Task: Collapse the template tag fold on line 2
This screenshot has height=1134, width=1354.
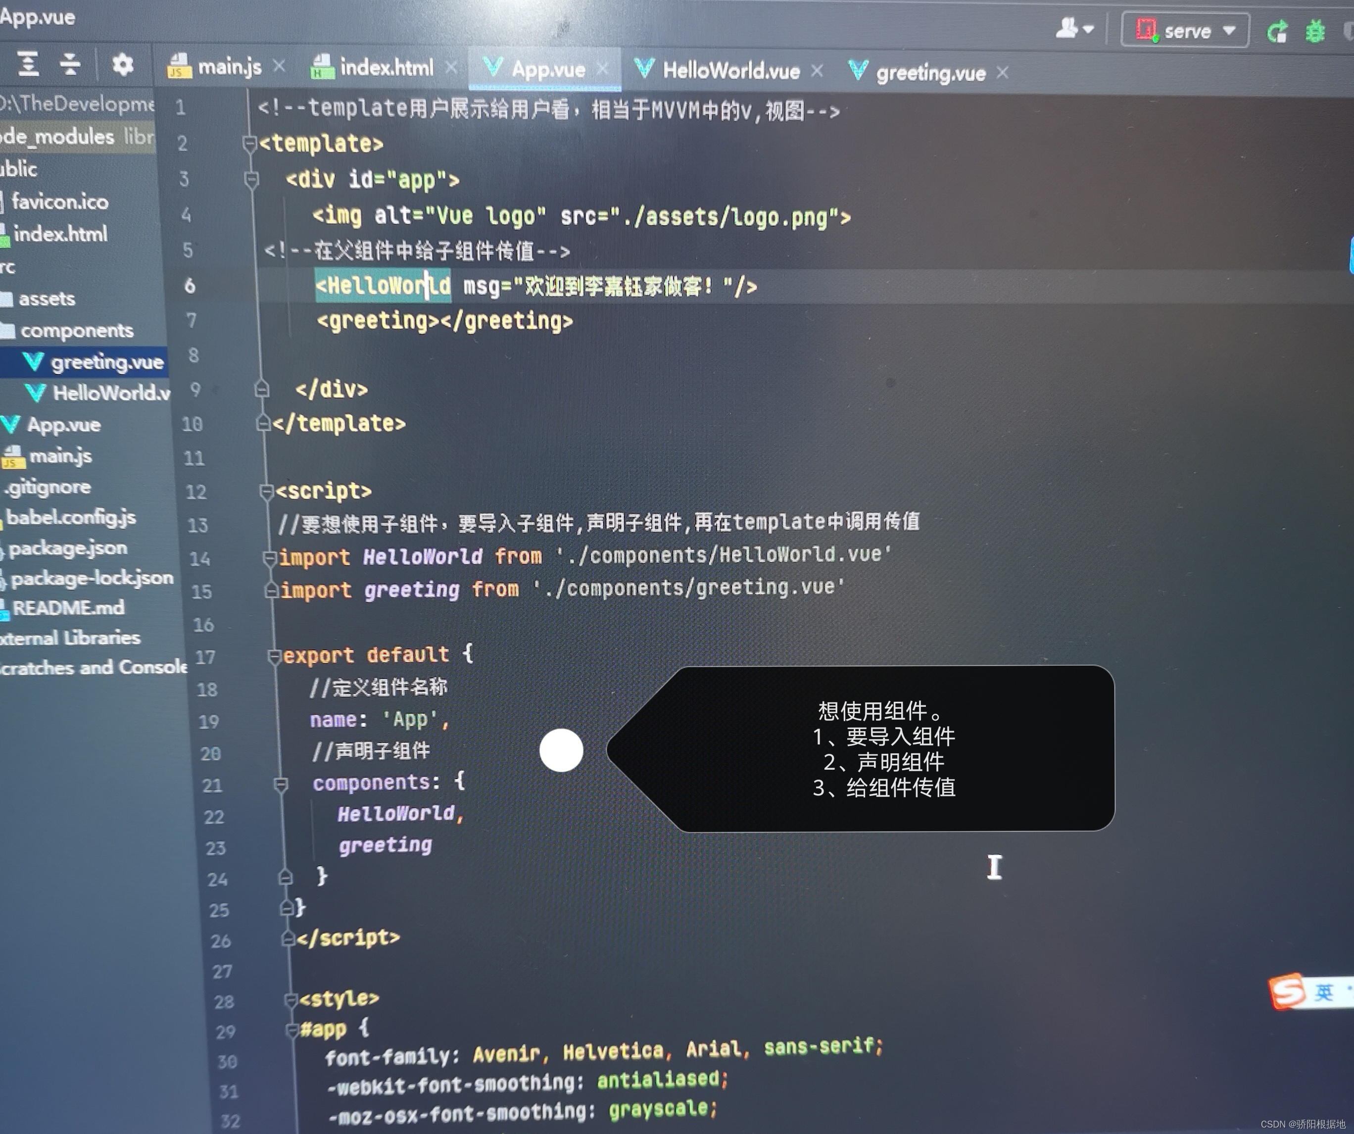Action: click(250, 143)
